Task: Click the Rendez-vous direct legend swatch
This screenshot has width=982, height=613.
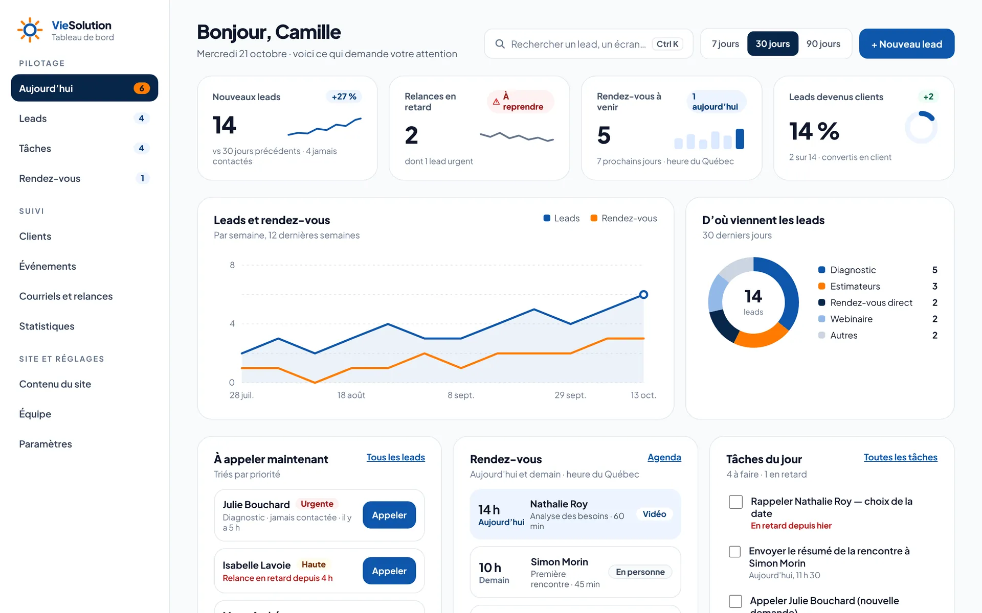Action: tap(821, 302)
